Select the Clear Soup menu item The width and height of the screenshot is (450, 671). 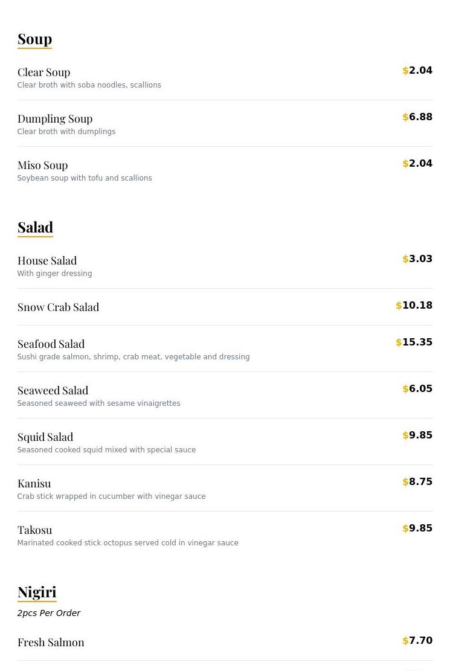225,77
